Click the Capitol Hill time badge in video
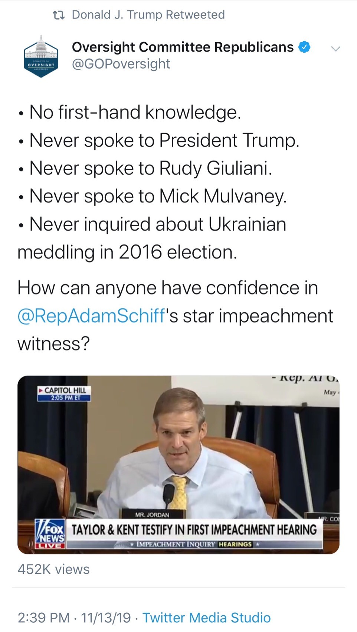This screenshot has height=632, width=357. 65,394
